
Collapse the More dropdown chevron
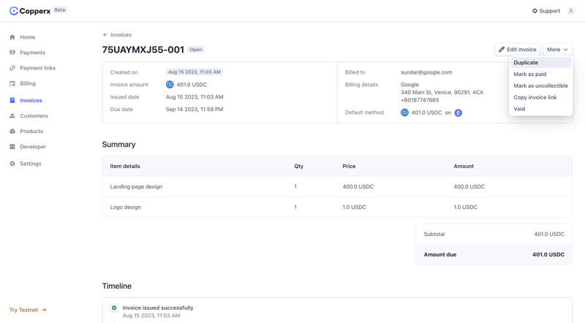[x=565, y=50]
